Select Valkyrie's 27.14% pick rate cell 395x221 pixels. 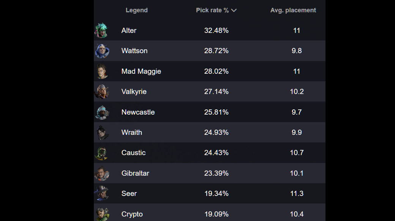point(216,92)
